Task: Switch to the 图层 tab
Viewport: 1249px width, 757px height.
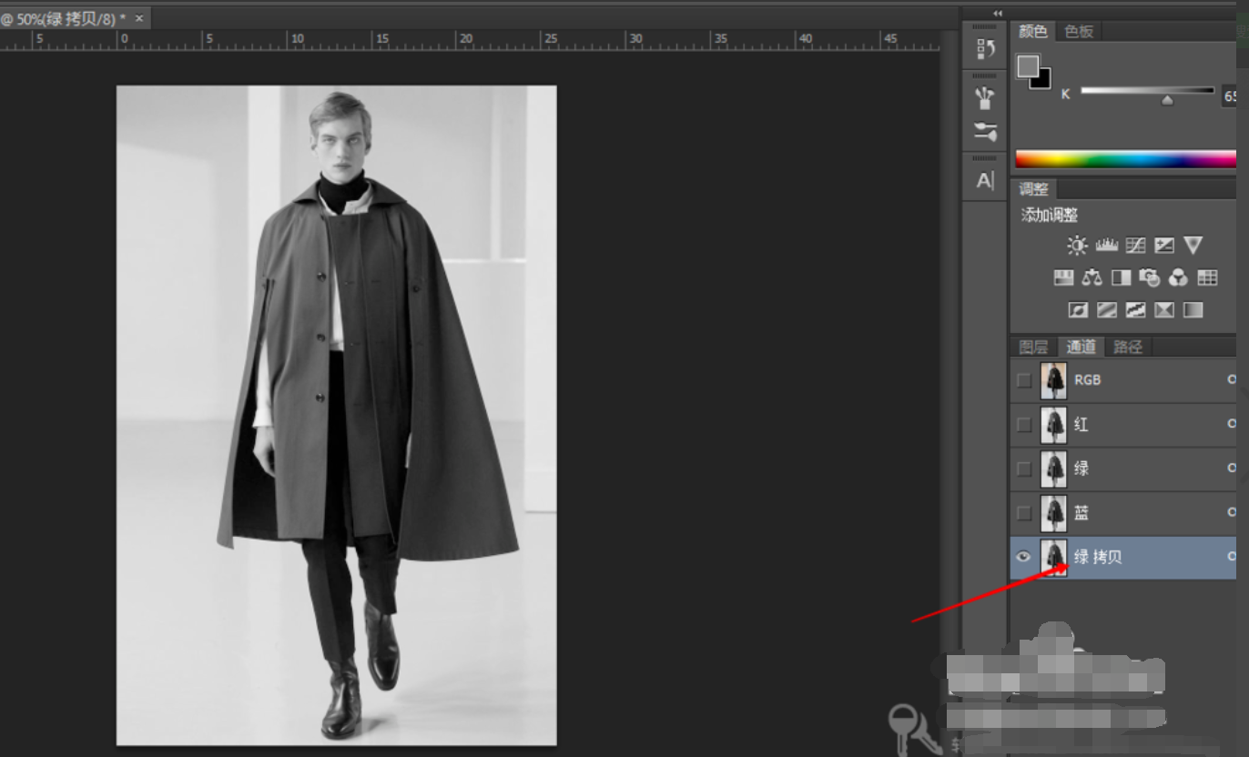Action: (1033, 347)
